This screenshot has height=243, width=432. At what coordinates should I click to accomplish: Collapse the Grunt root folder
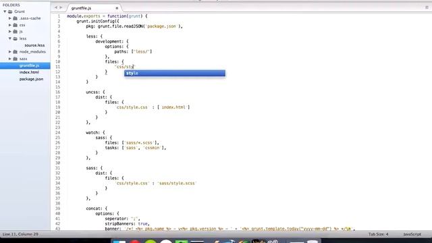click(5, 11)
